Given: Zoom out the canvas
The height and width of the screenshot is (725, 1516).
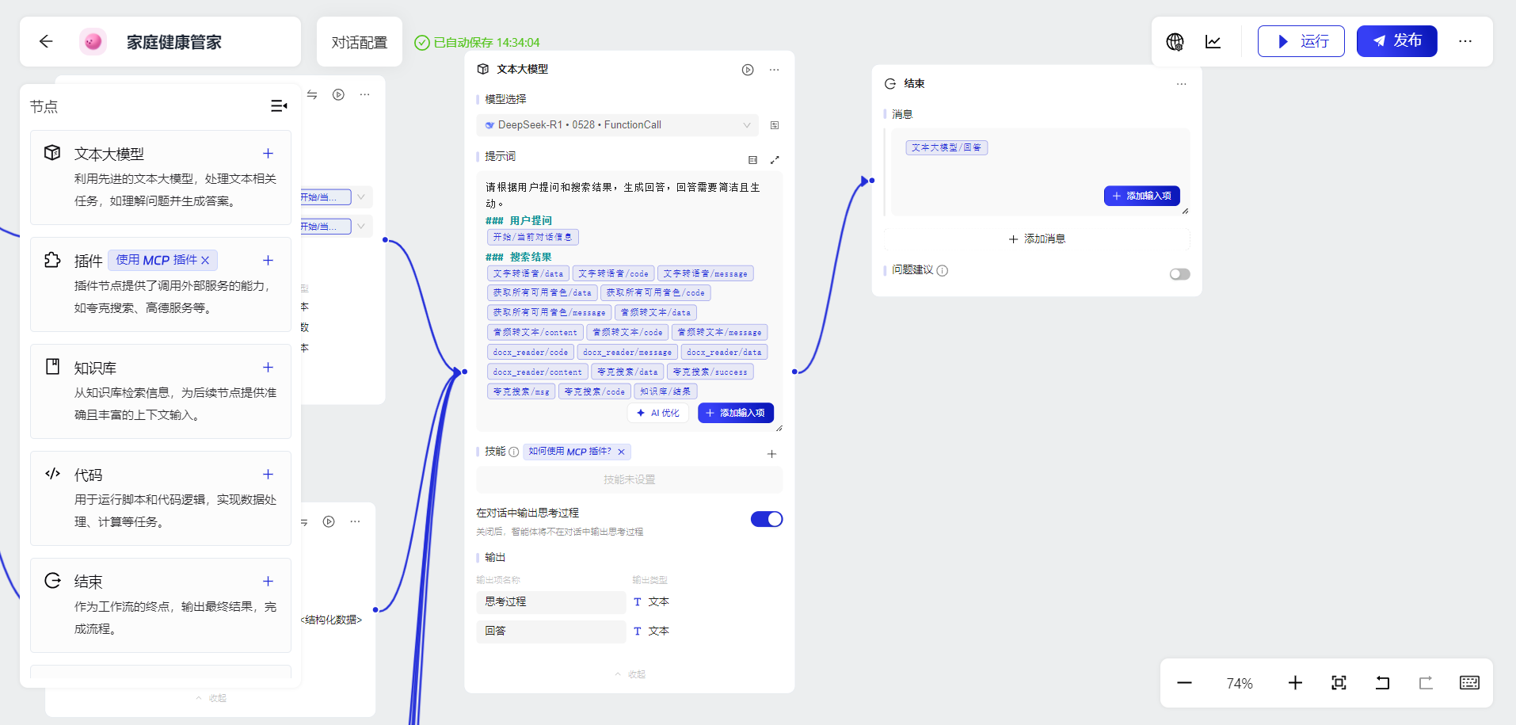Looking at the screenshot, I should (x=1184, y=683).
